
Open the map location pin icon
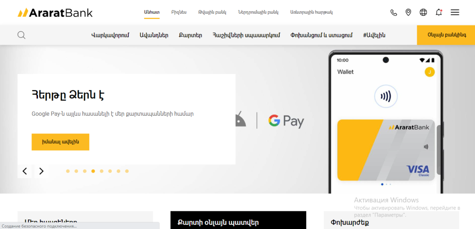pyautogui.click(x=408, y=12)
